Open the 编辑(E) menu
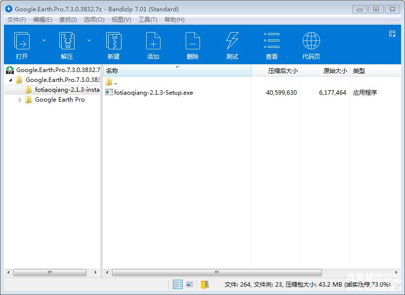 coord(42,20)
